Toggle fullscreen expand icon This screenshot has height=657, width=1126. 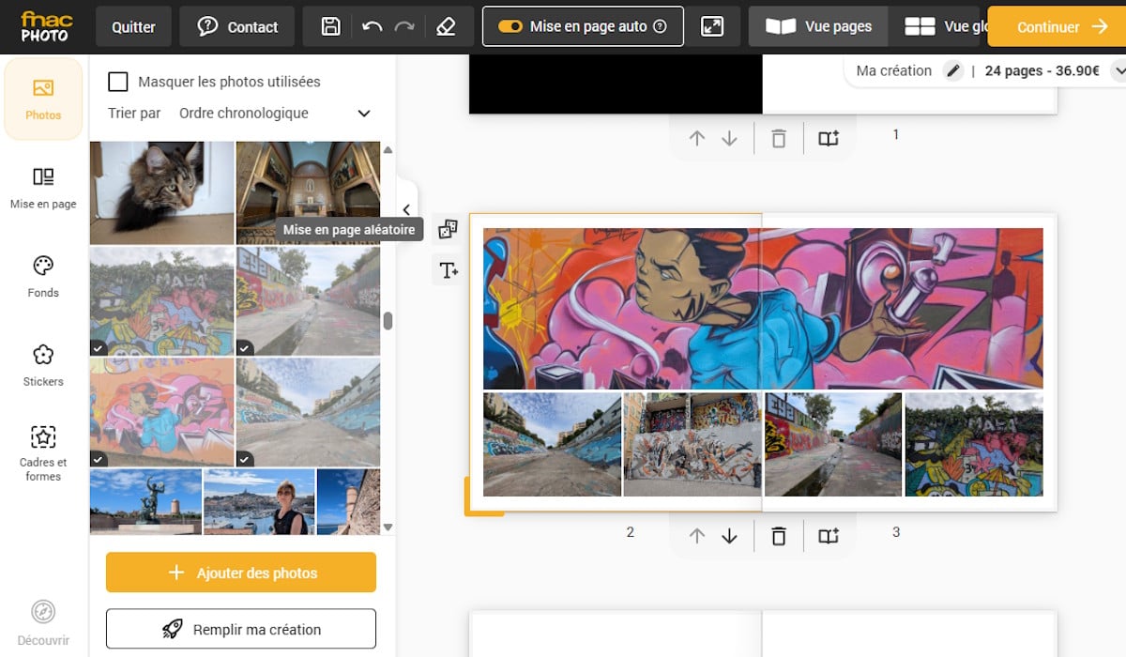tap(712, 26)
